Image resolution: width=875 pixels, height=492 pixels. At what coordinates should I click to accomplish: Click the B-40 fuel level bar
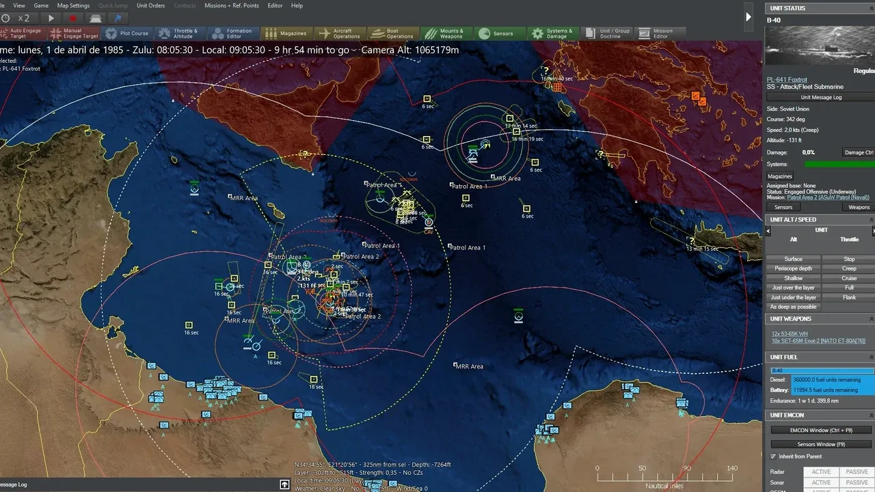tap(820, 370)
